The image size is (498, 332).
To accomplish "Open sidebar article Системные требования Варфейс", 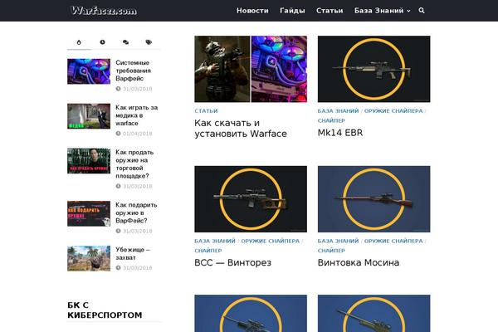I will 133,71.
